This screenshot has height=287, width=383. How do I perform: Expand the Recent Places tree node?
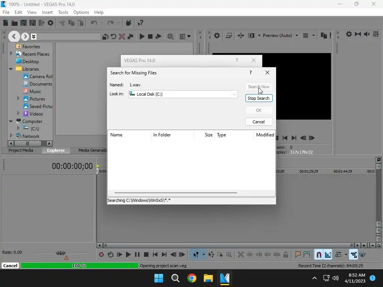tap(11, 53)
